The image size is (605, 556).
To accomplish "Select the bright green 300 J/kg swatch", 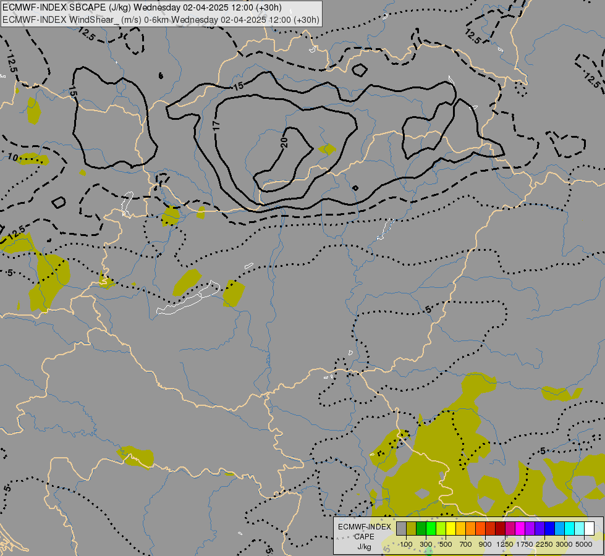I will point(431,529).
